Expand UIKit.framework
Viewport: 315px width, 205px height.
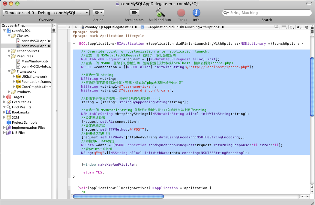14,76
